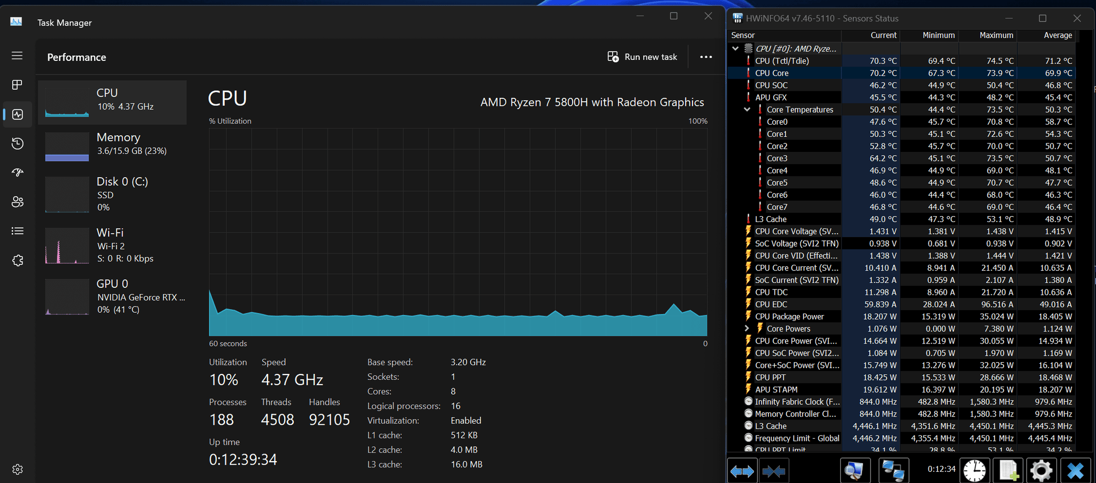The image size is (1096, 483).
Task: Select the CPU Package Power row
Action: [x=902, y=317]
